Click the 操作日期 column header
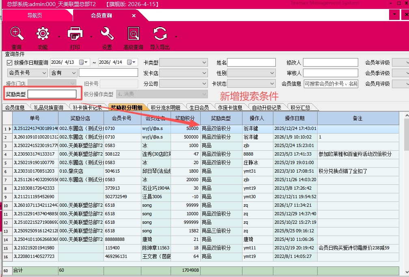 tap(295, 118)
